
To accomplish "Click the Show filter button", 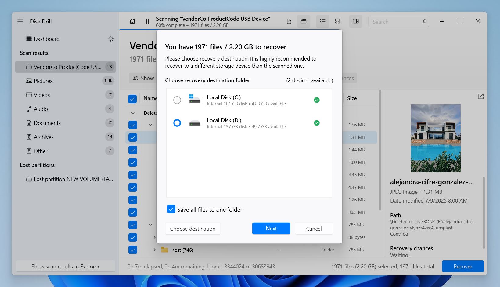I will [x=143, y=78].
